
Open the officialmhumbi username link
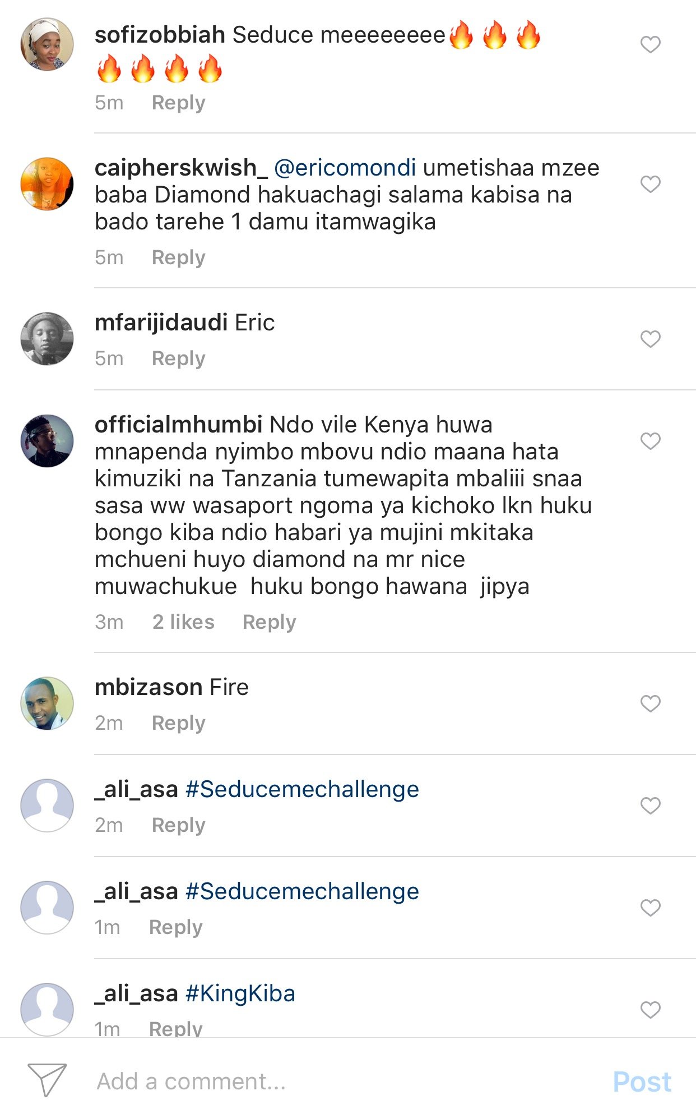[178, 425]
